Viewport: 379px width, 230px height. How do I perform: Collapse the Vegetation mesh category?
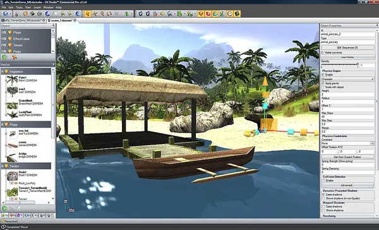tap(3, 71)
